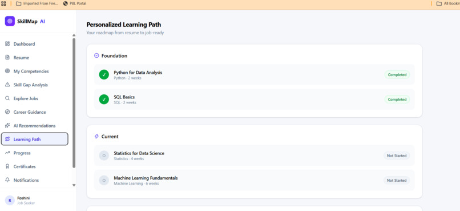Click the Personalized Learning Path heading

123,25
